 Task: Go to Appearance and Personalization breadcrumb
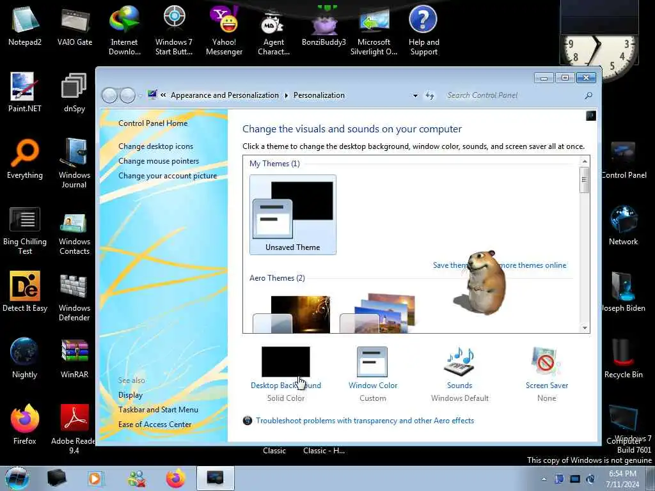coord(225,95)
